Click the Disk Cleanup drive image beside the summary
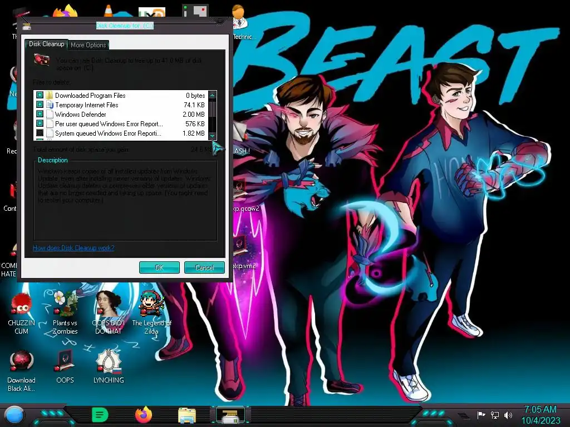570x427 pixels. [x=42, y=59]
